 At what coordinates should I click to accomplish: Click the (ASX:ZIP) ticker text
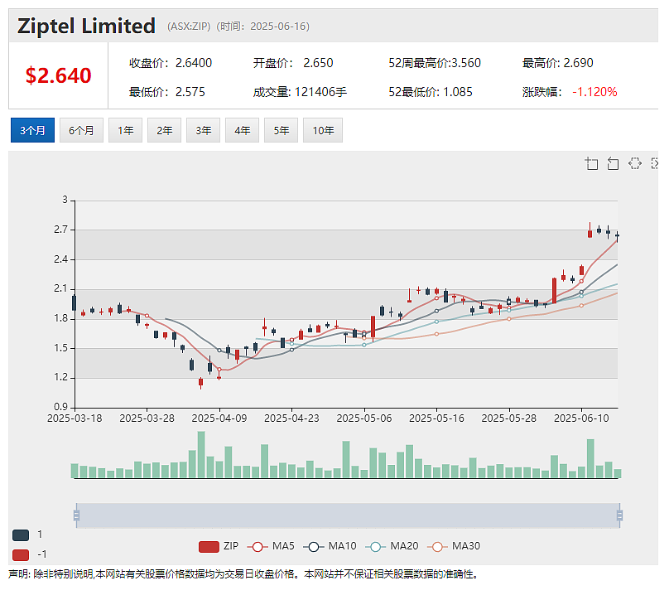pos(189,27)
